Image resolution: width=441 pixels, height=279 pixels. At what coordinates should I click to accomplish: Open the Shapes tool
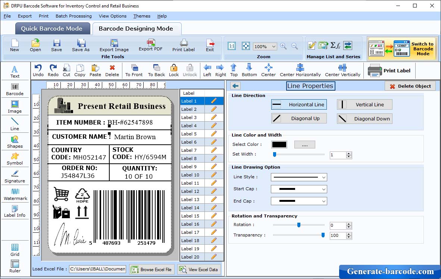pos(15,142)
